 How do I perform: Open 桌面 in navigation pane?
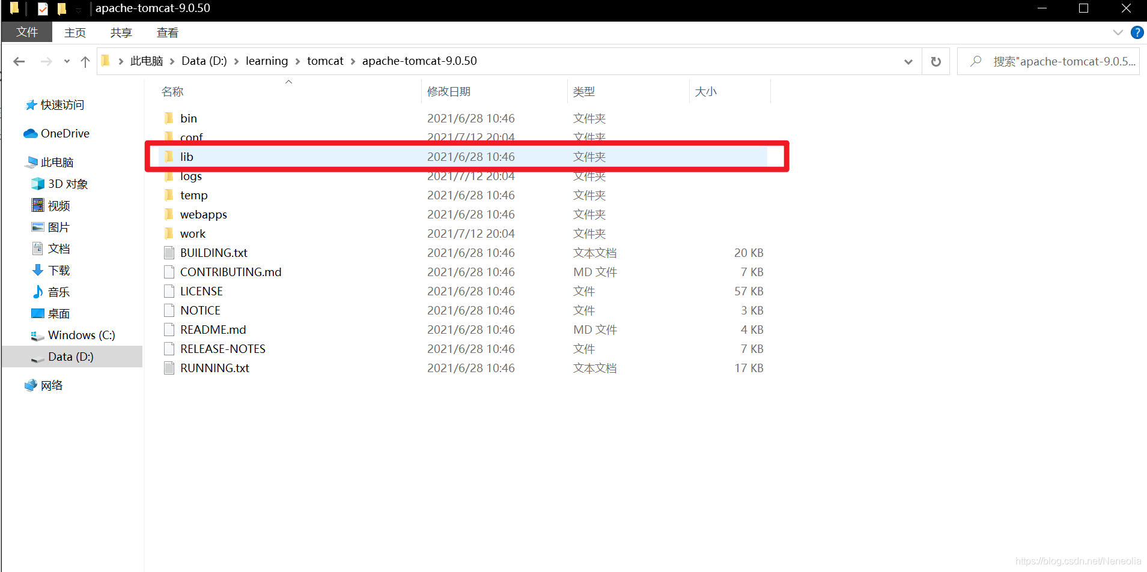59,313
